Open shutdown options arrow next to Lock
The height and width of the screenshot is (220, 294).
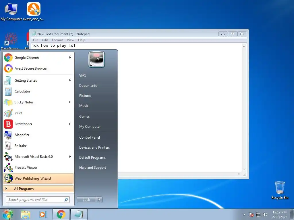click(x=99, y=200)
